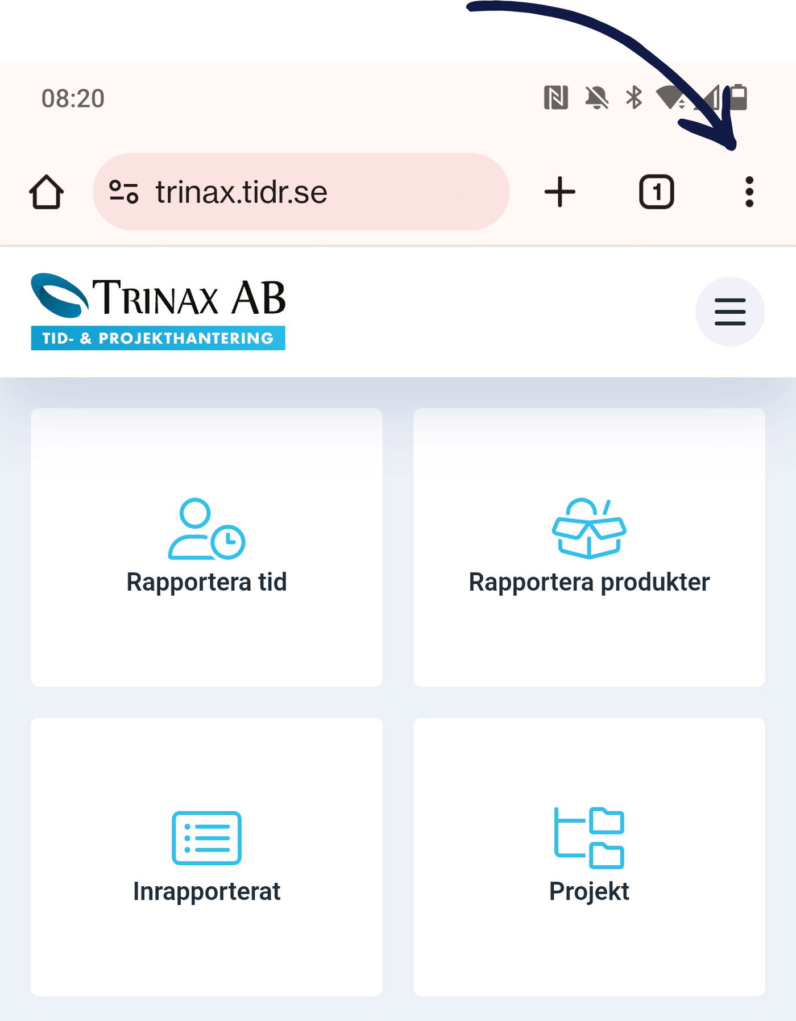Open the Rapportera produkter tile
The height and width of the screenshot is (1021, 796).
[589, 547]
